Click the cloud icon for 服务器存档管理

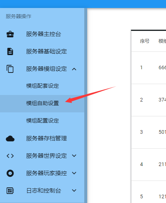[x=10, y=138]
